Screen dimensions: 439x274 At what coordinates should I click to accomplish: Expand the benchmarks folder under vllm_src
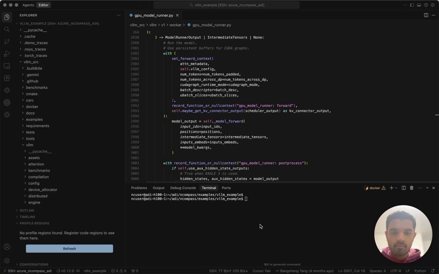tap(37, 87)
